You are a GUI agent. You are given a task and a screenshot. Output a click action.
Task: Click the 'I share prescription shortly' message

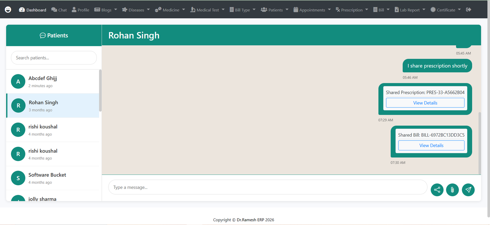click(x=437, y=66)
